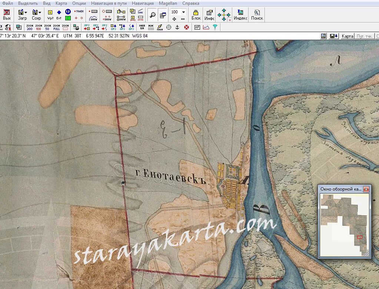
Task: Expand the Загр load dropdown arrow
Action: [26, 12]
